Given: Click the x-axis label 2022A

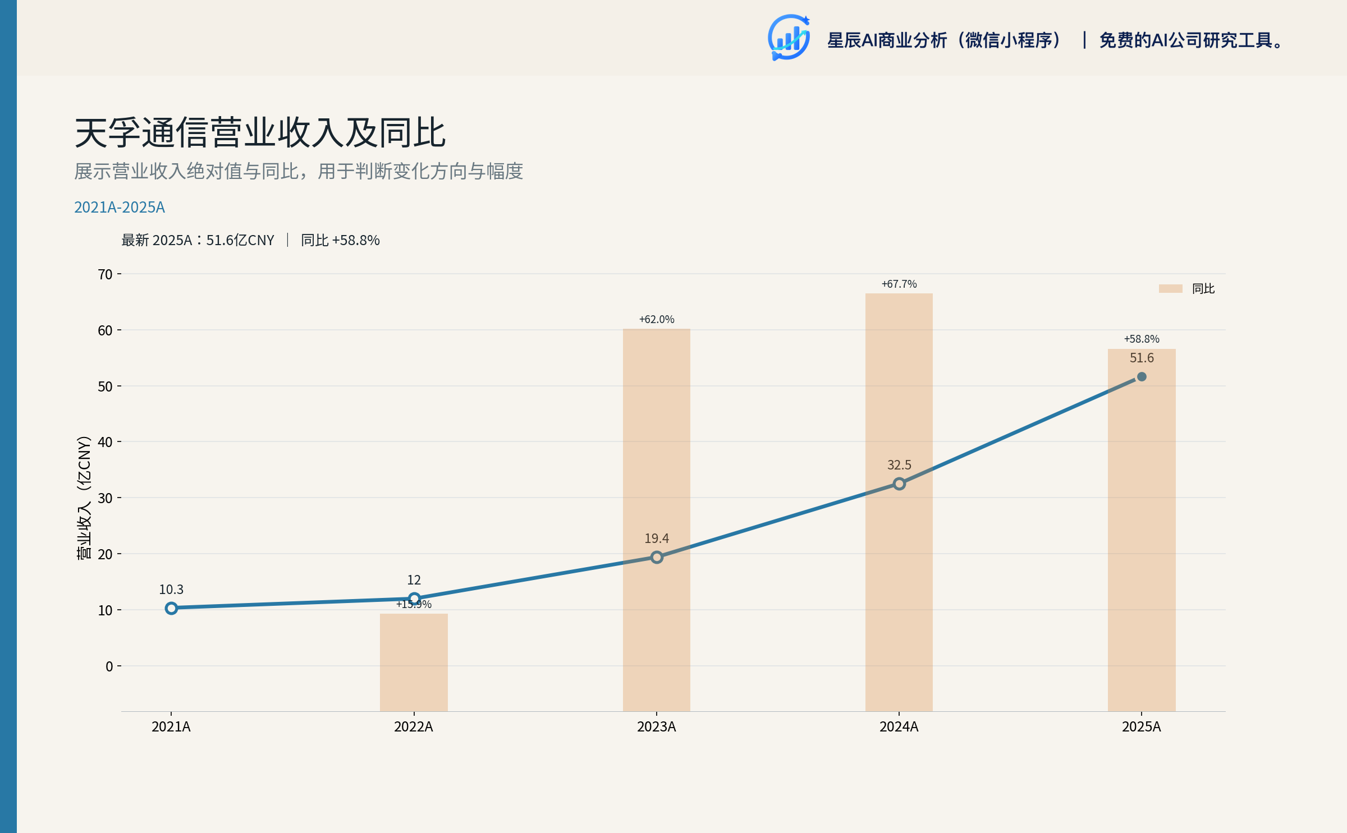Looking at the screenshot, I should pos(414,727).
